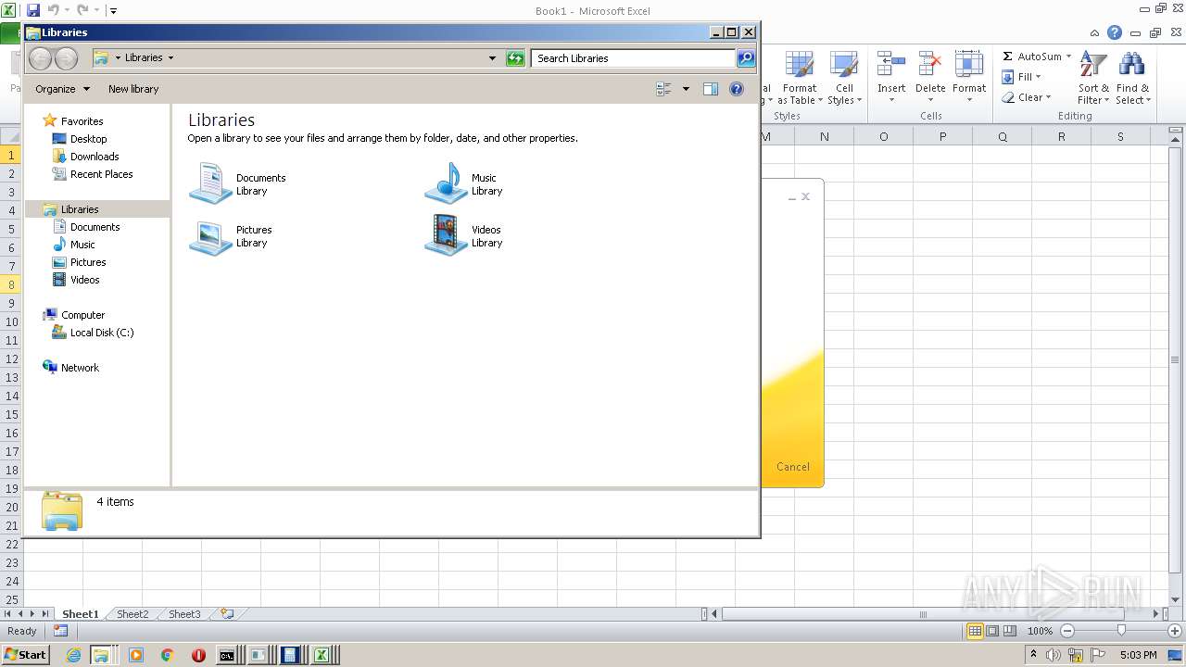Open address bar history dropdown arrow
The height and width of the screenshot is (667, 1186).
[492, 58]
